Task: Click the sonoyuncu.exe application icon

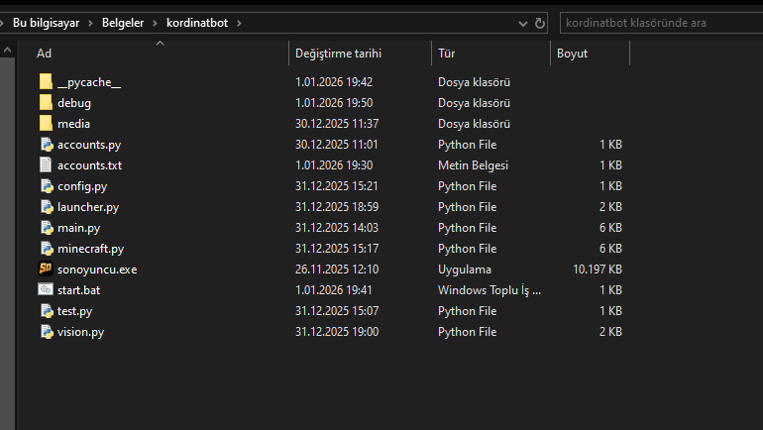Action: pyautogui.click(x=46, y=269)
